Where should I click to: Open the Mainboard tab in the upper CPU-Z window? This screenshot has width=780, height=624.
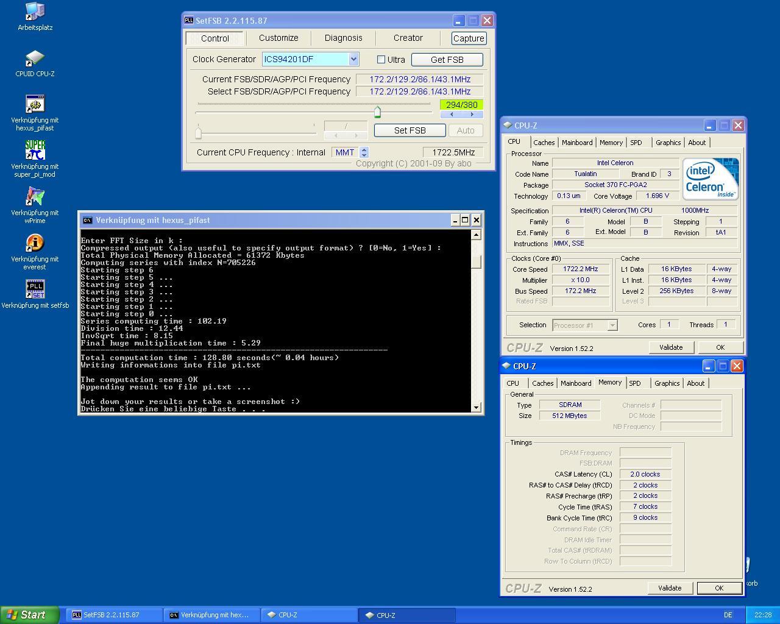point(576,143)
